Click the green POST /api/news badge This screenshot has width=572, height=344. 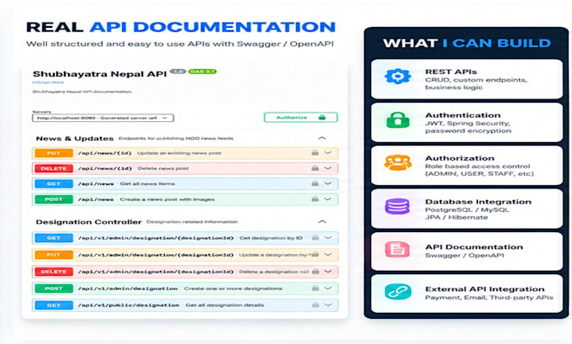coord(54,199)
